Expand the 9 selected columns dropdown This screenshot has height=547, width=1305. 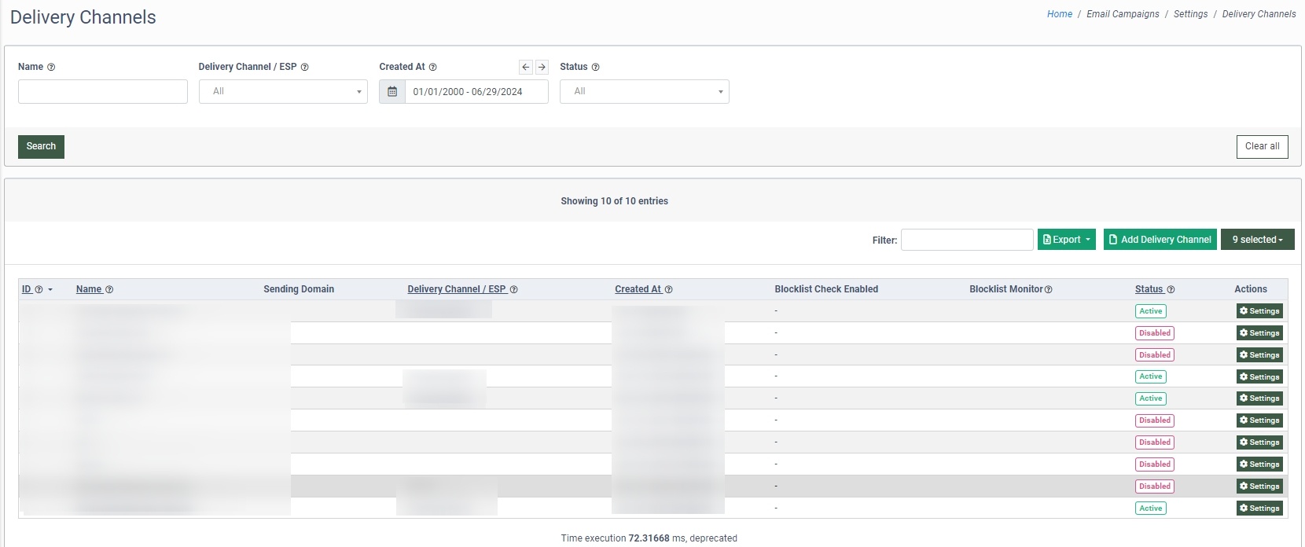(x=1257, y=240)
